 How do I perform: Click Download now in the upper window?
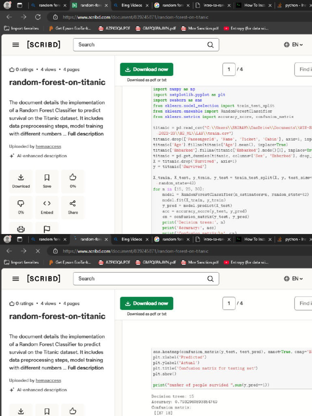[x=146, y=69]
